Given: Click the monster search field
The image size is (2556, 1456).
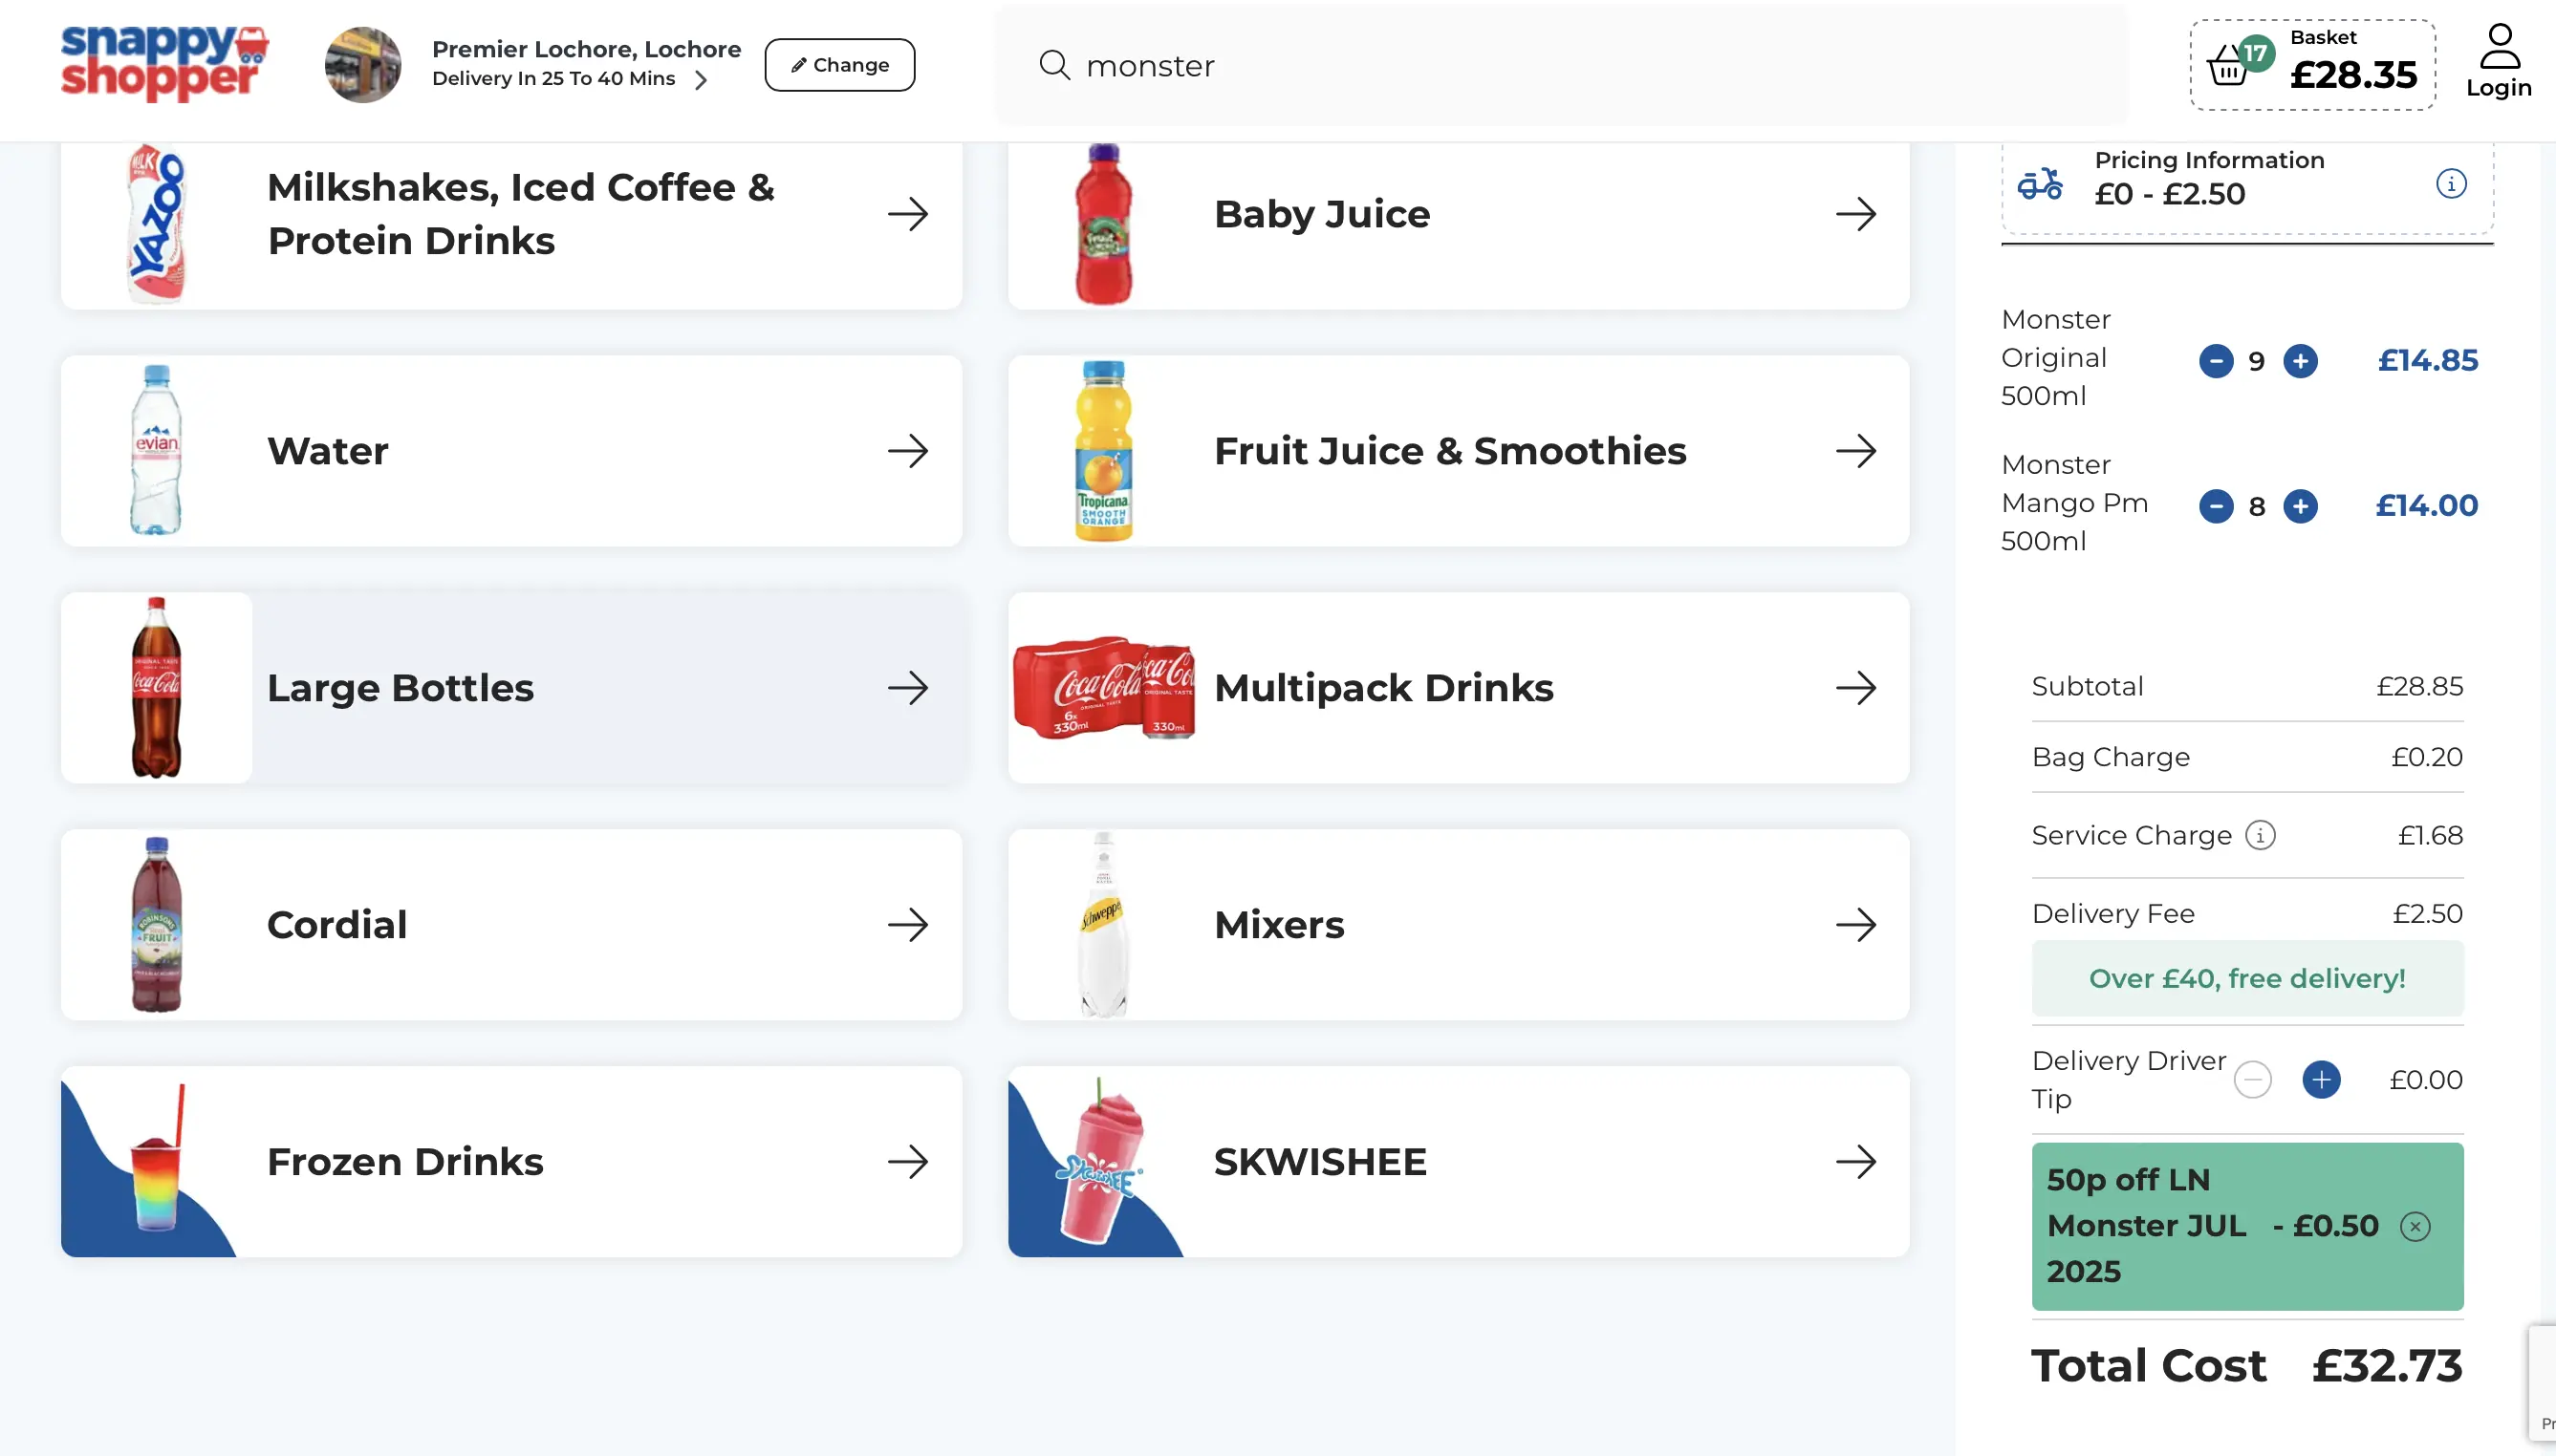Looking at the screenshot, I should click(x=1561, y=65).
